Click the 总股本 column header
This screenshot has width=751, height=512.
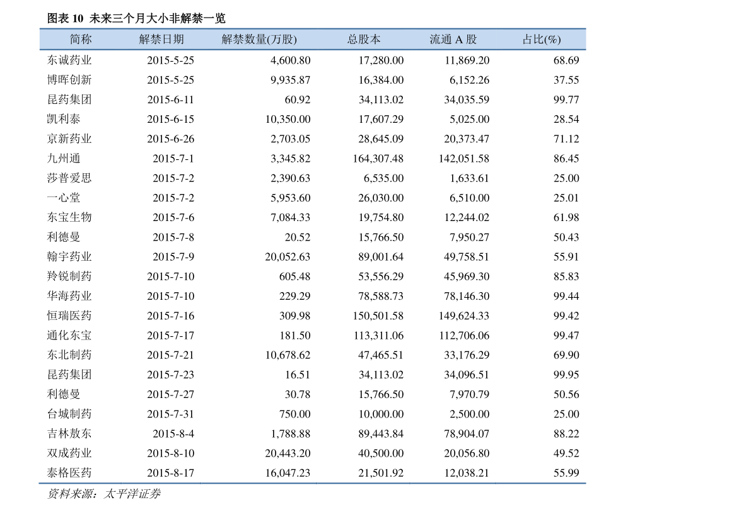(x=364, y=39)
